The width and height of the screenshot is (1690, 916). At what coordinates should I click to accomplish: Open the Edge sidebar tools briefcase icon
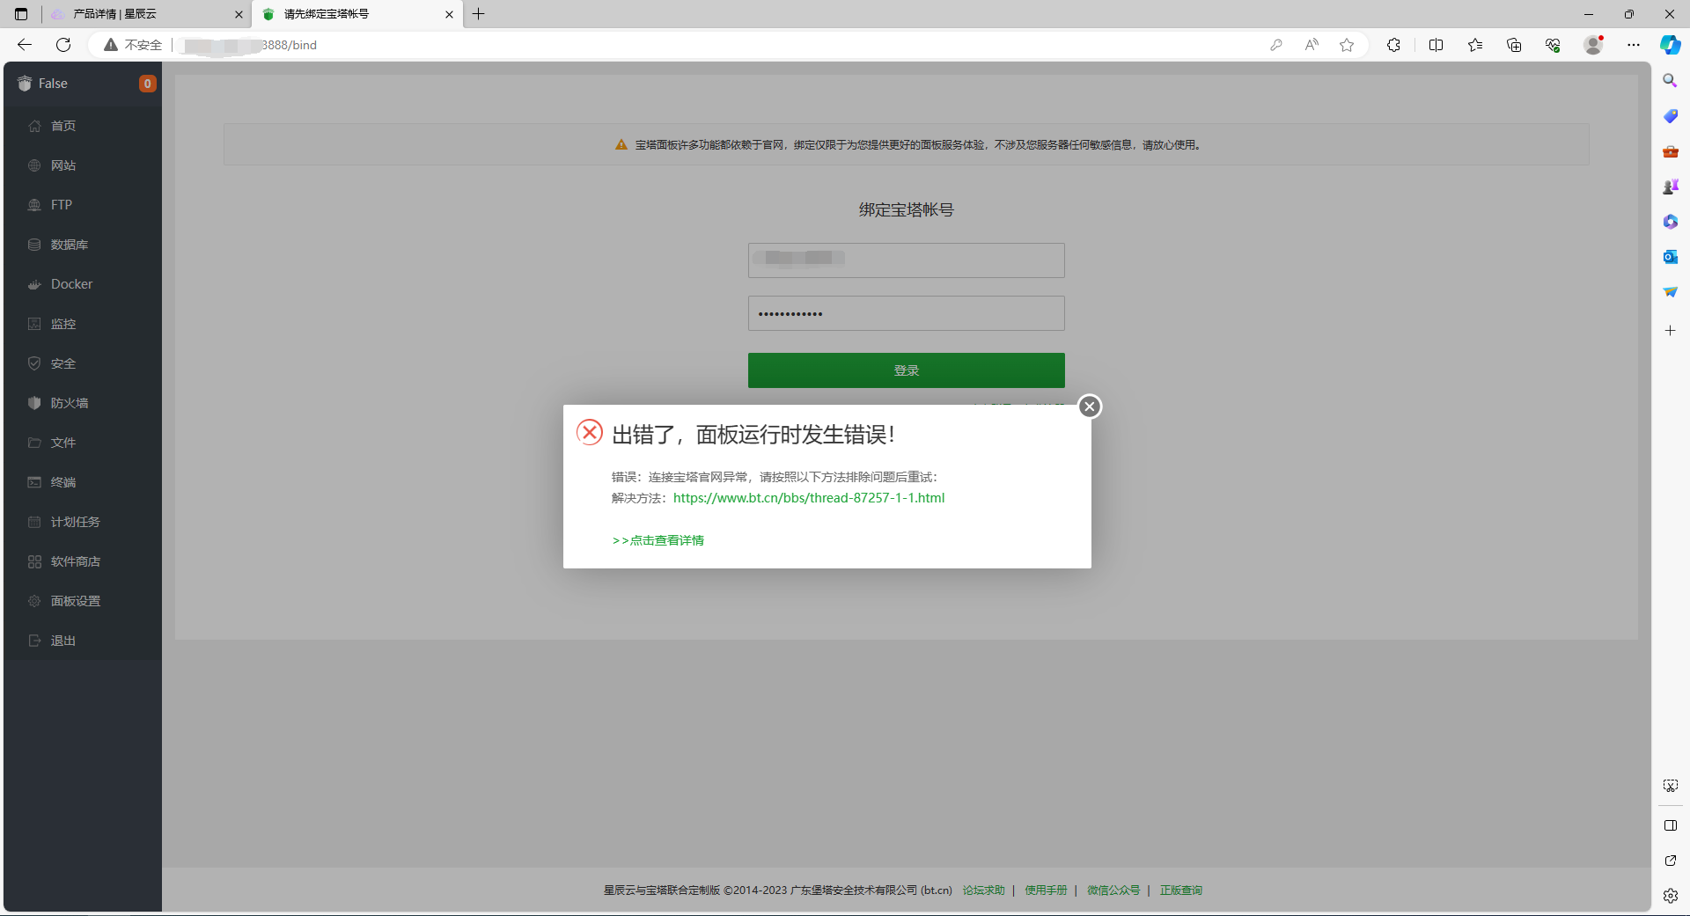coord(1670,151)
